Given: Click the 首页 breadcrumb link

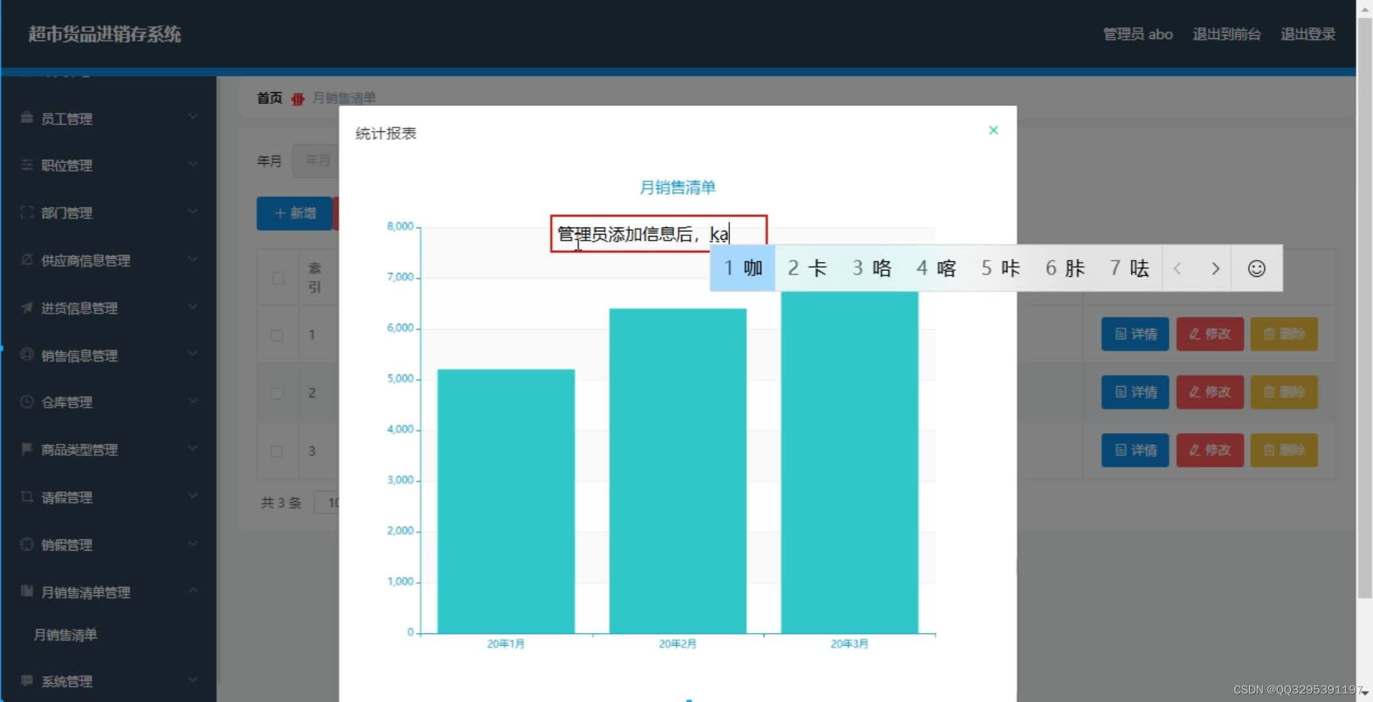Looking at the screenshot, I should coord(269,98).
